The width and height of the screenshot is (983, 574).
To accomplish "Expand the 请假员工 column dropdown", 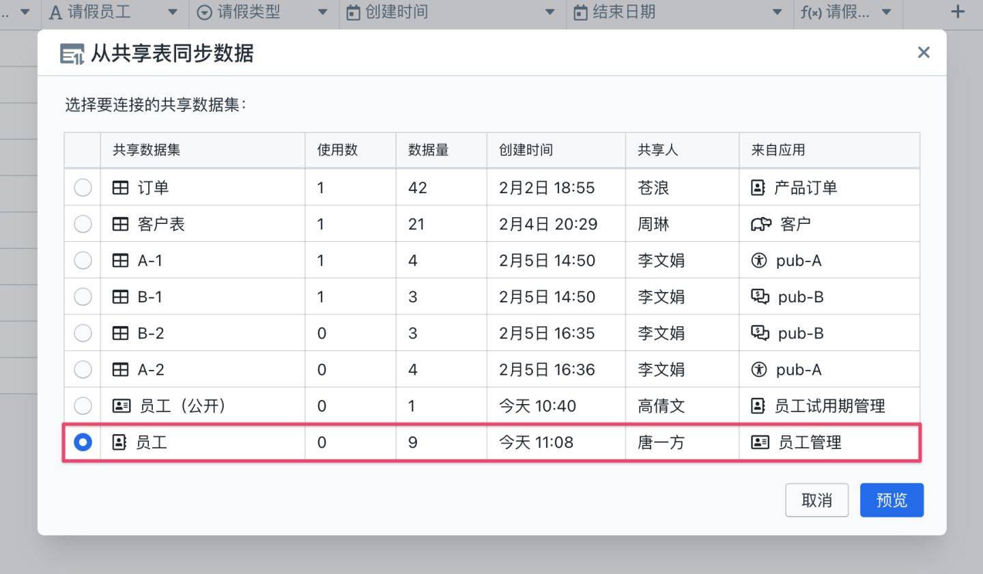I will click(x=173, y=12).
